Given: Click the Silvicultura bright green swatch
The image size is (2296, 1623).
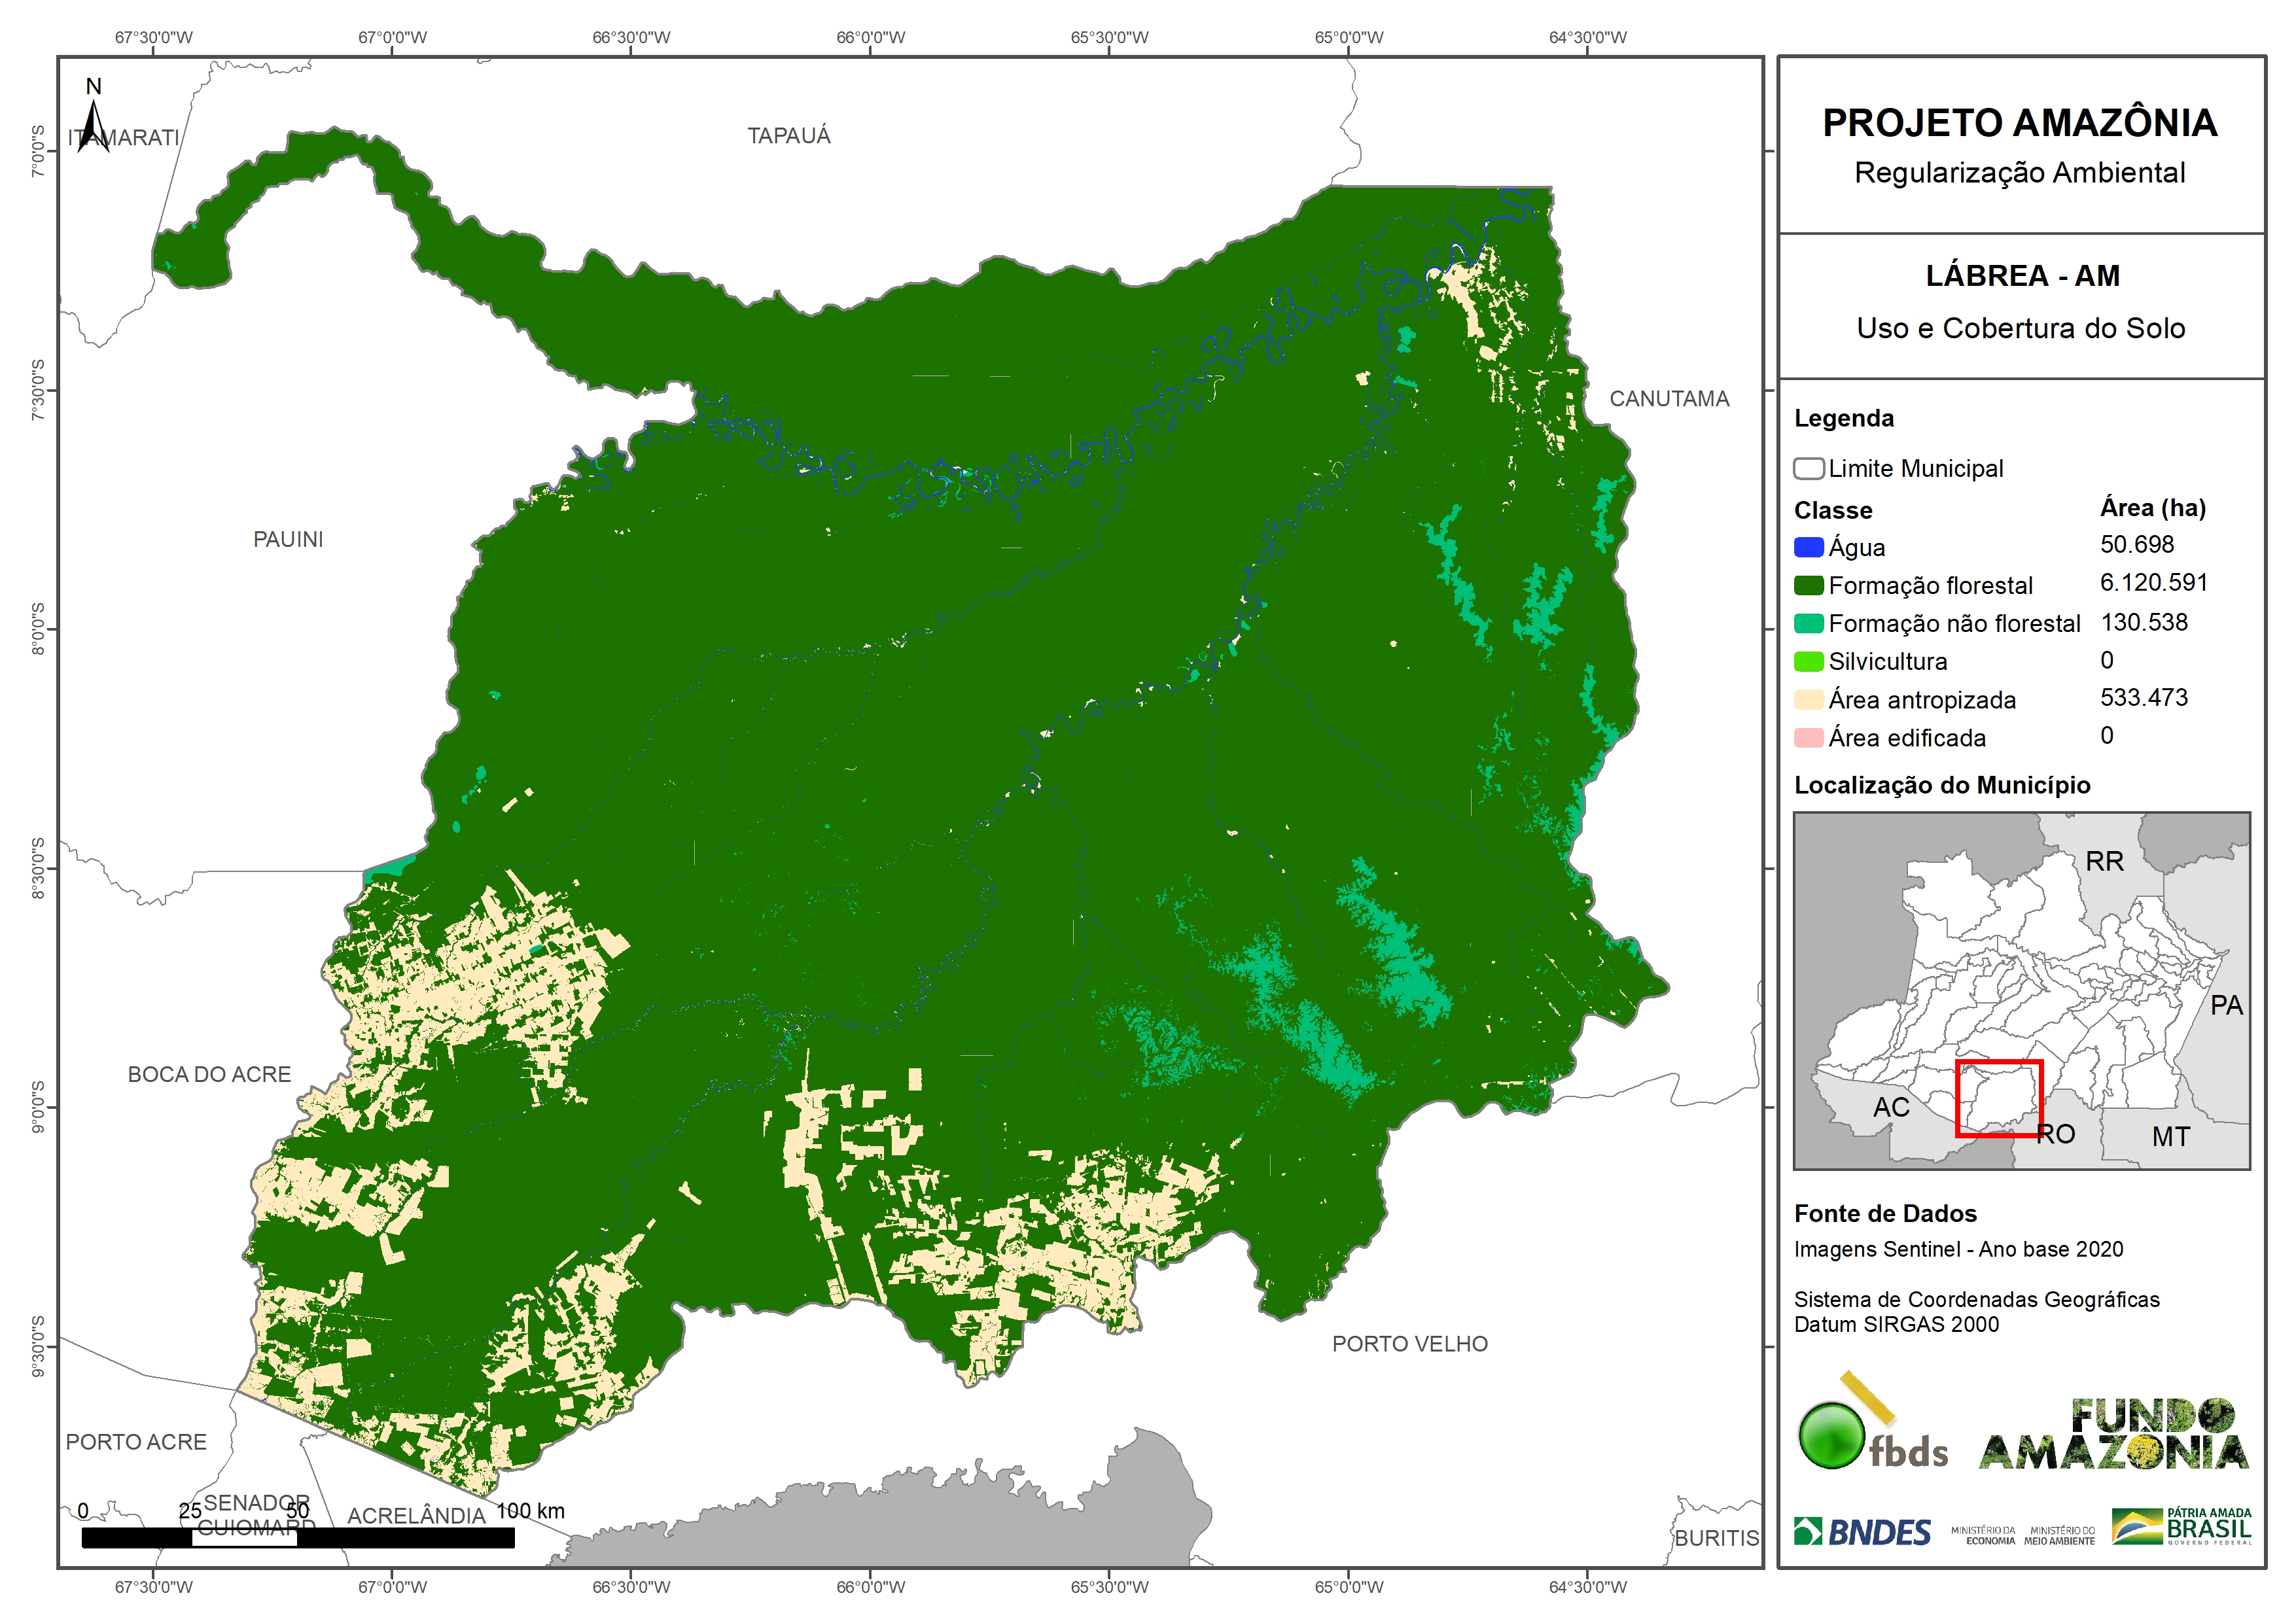Looking at the screenshot, I should click(x=1808, y=661).
